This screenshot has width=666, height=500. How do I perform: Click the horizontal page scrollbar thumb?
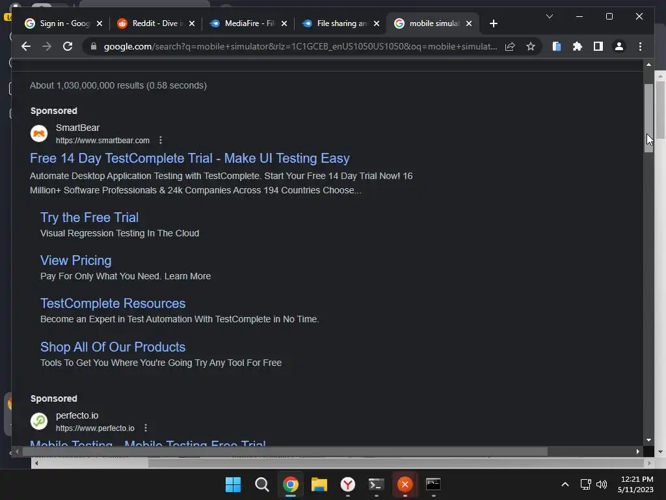(x=285, y=452)
